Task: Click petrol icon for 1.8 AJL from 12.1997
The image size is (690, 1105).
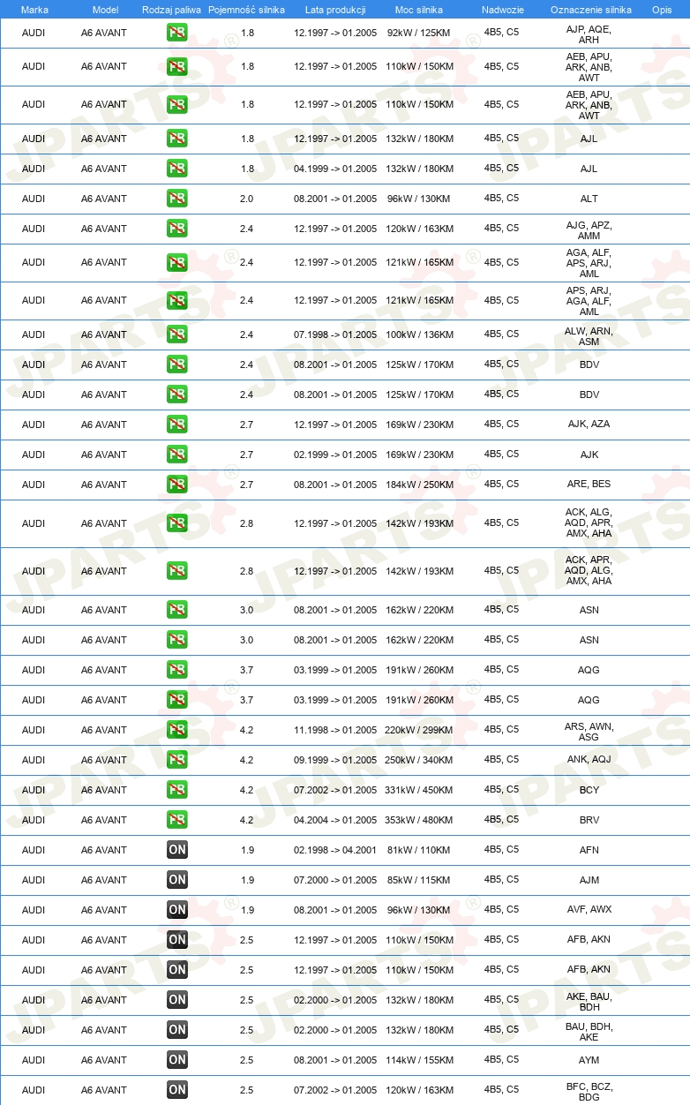Action: pos(176,139)
